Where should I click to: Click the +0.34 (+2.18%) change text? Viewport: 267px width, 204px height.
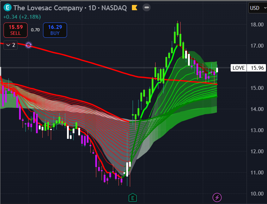pos(22,17)
